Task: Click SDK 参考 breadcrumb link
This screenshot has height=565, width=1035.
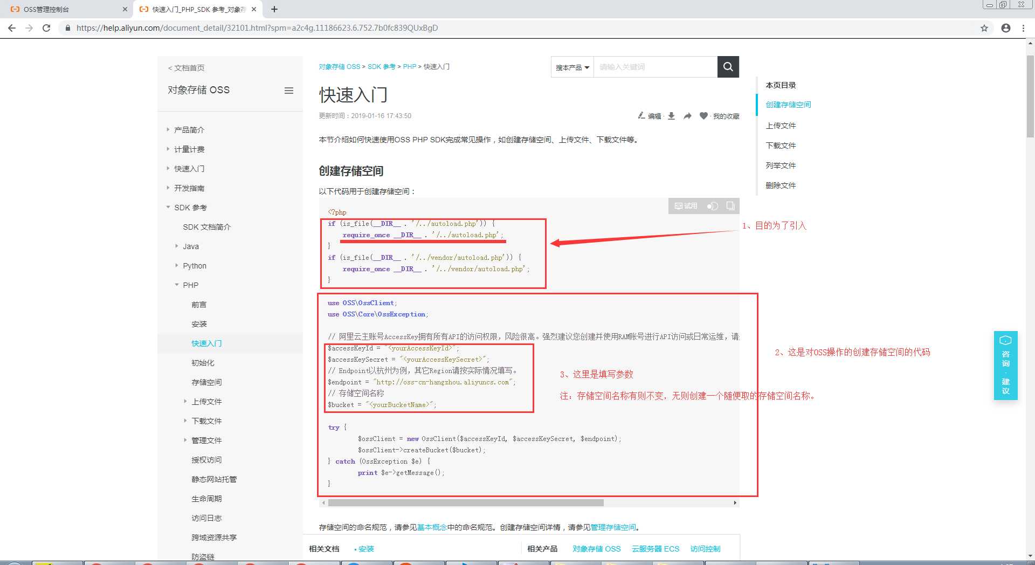Action: pyautogui.click(x=382, y=67)
